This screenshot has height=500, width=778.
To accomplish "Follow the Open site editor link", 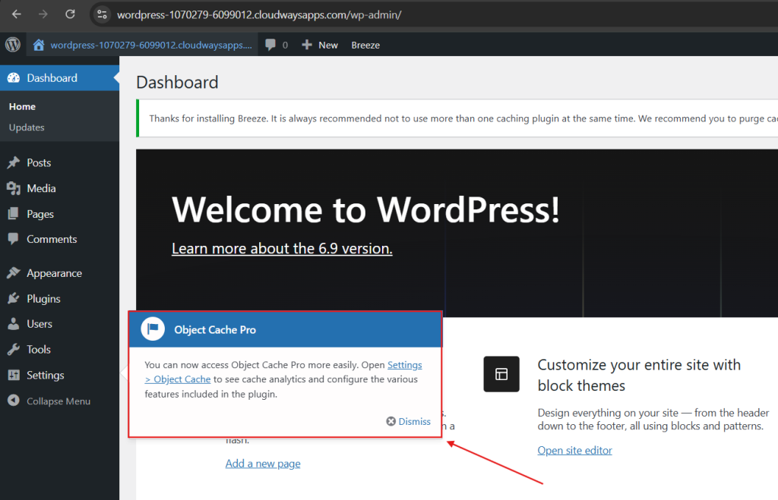I will pyautogui.click(x=574, y=451).
